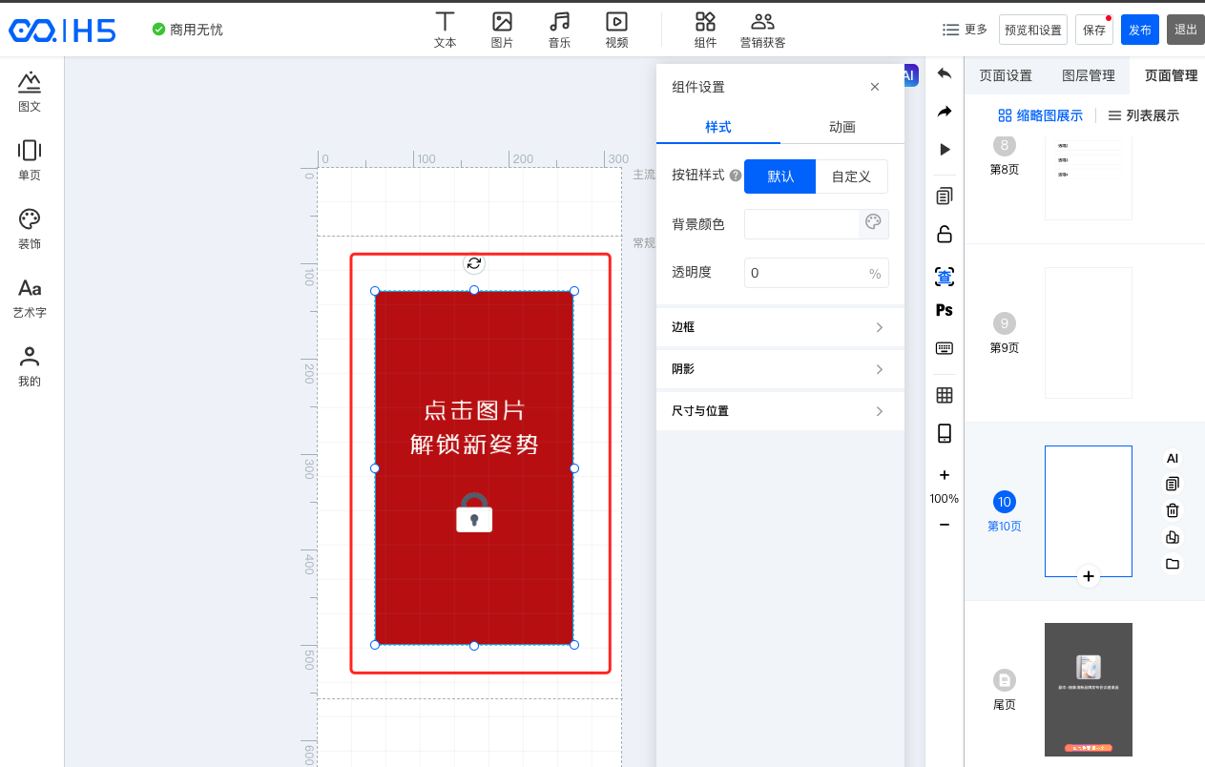Select 列表展示 list view
Screen dimensions: 1205x767
tap(1143, 115)
